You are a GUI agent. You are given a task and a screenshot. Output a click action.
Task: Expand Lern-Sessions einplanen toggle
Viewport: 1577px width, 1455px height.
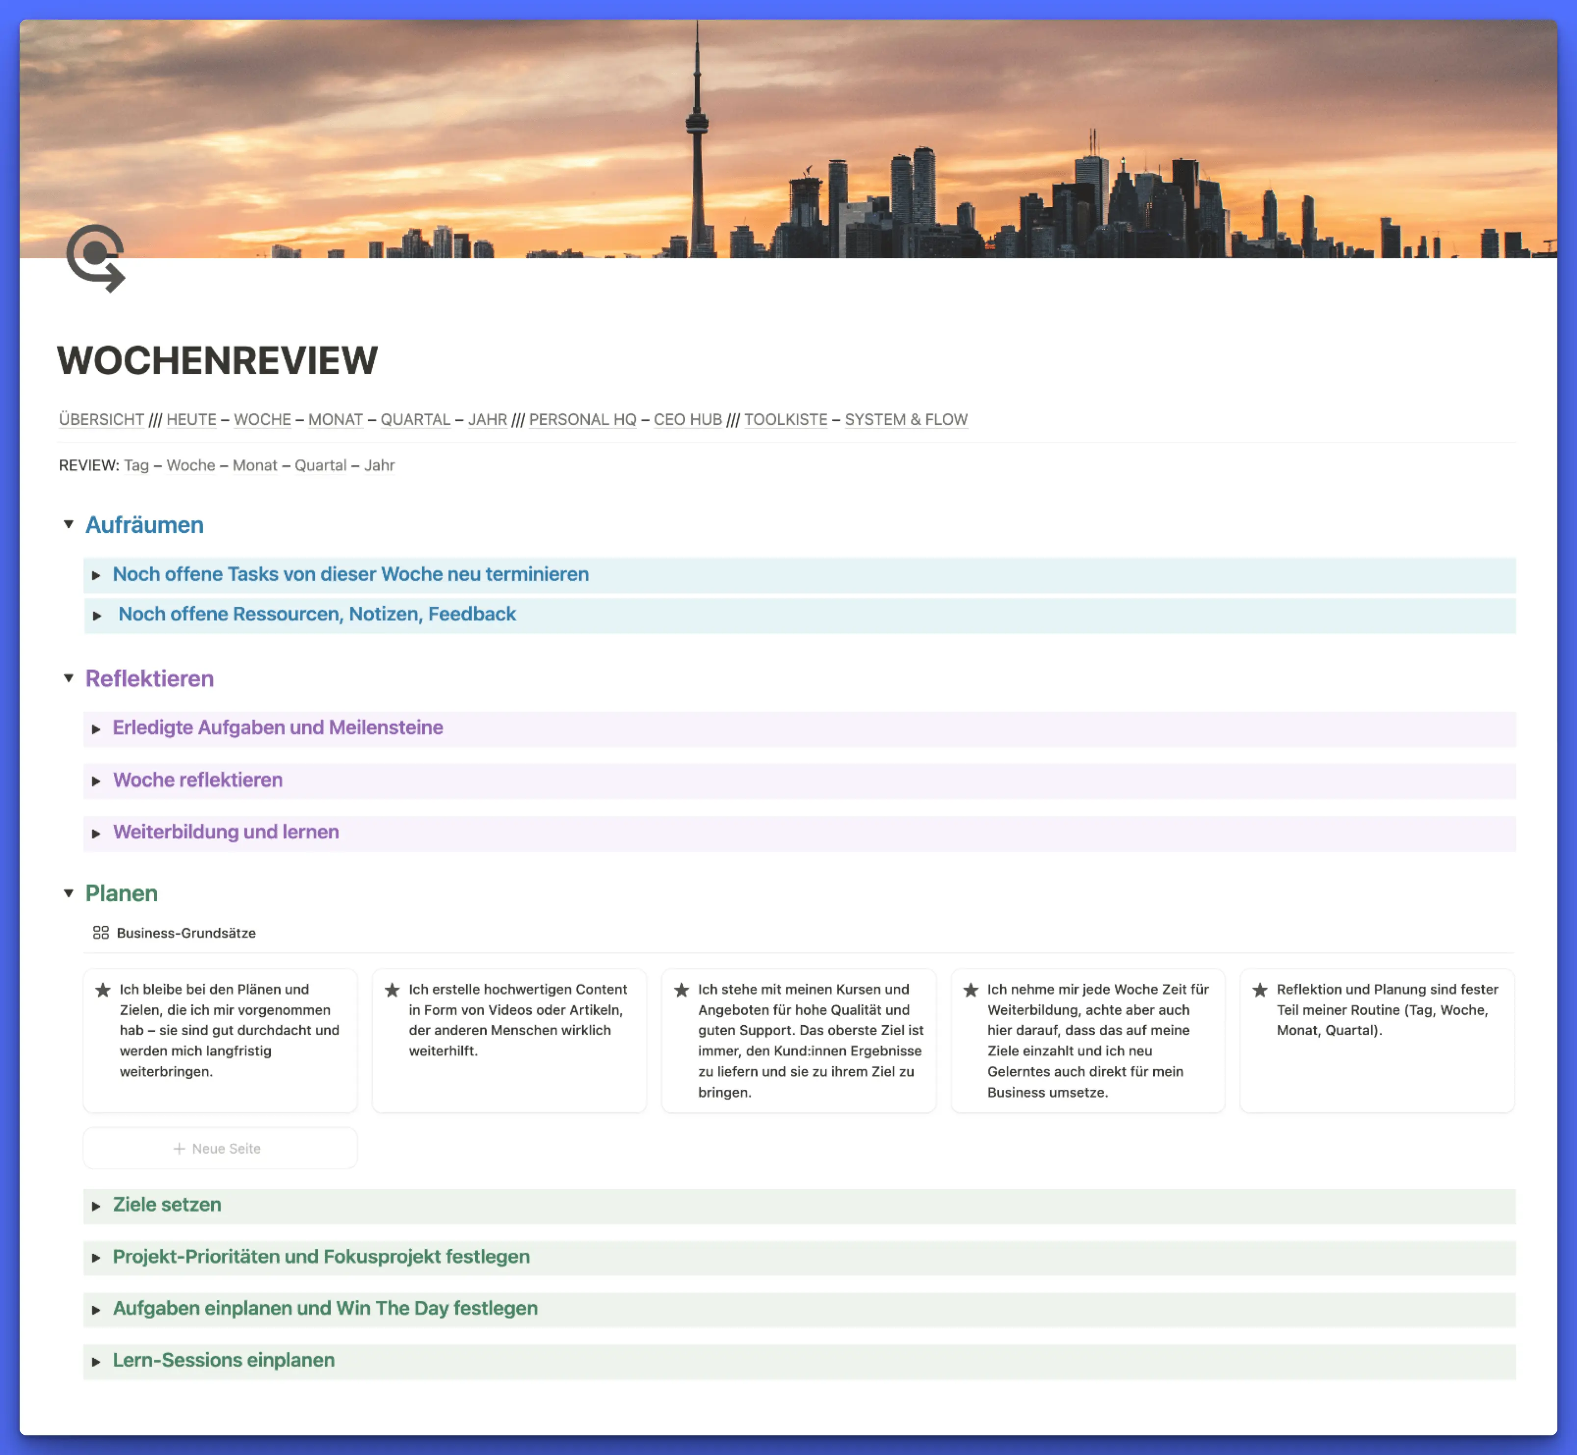(96, 1361)
